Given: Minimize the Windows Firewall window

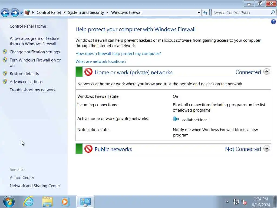Looking at the screenshot, I should click(x=249, y=4).
